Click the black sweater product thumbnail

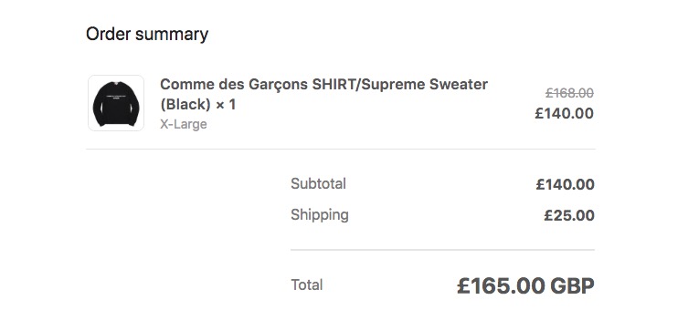[x=116, y=103]
